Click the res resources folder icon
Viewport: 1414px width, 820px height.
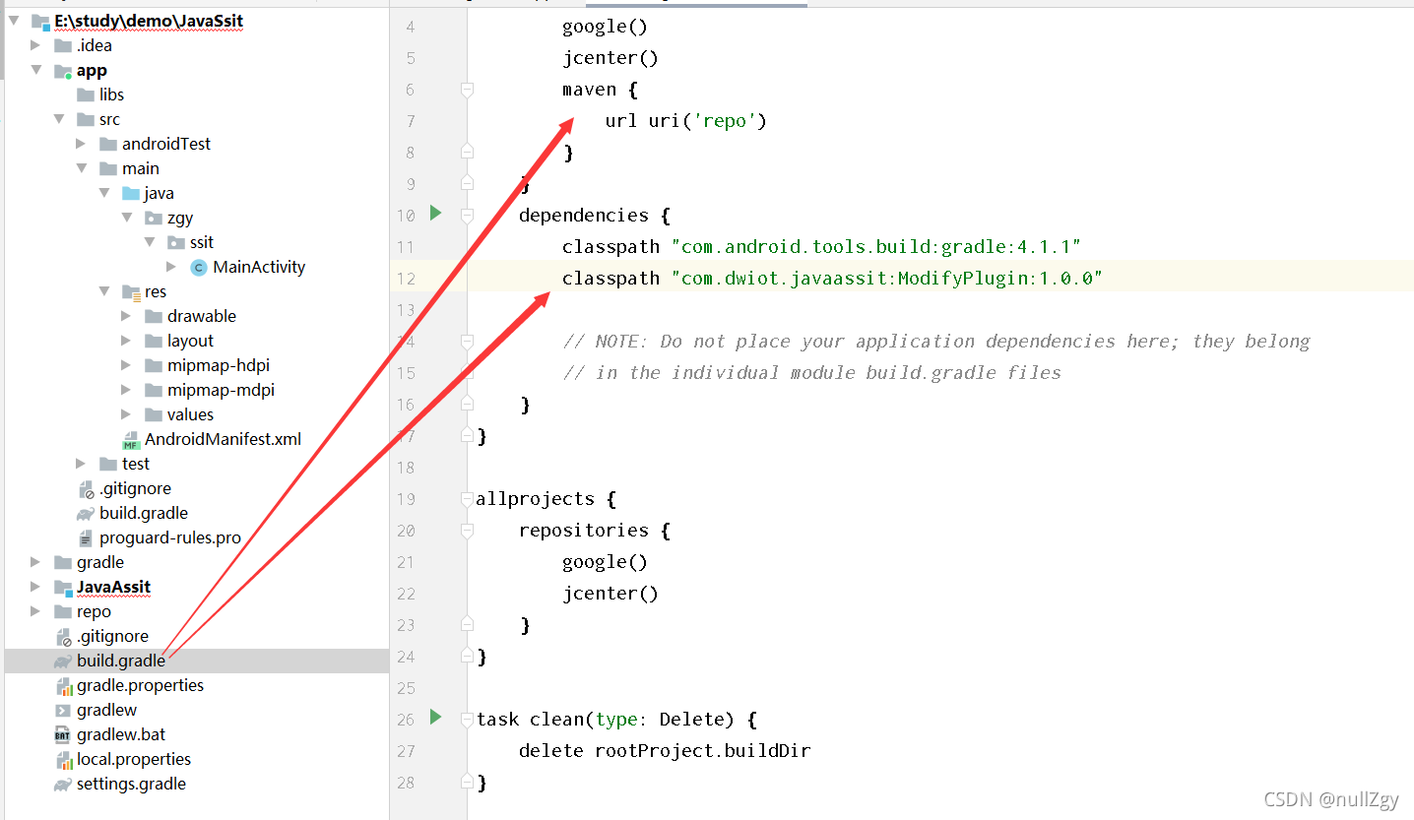131,291
